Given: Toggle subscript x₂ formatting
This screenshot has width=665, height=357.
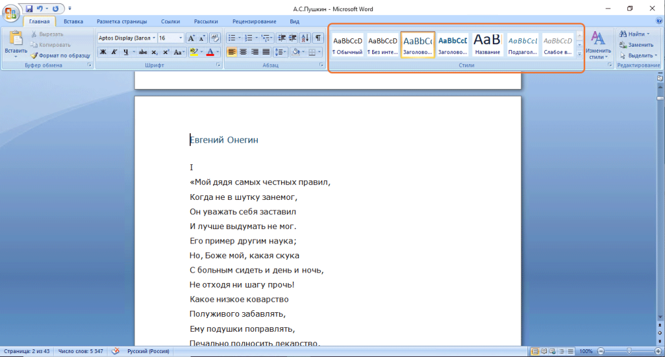Looking at the screenshot, I should tap(155, 52).
